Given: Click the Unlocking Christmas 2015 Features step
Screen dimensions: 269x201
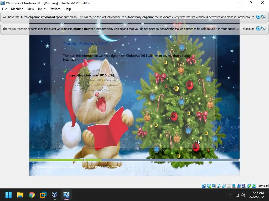Looking at the screenshot, I should pyautogui.click(x=93, y=85).
